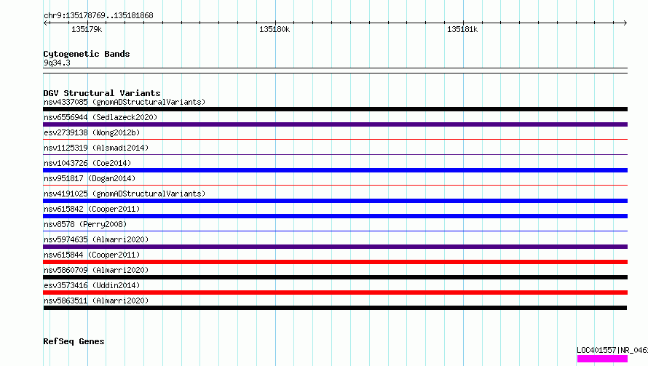The image size is (648, 366).
Task: Click the nsv8578 (Perry2008) label
Action: coord(85,224)
